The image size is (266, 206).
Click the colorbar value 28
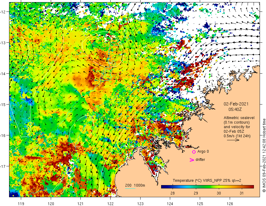tap(173, 193)
